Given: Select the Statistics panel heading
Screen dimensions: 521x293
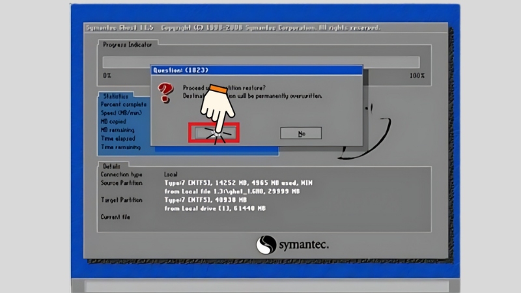Looking at the screenshot, I should coord(116,96).
